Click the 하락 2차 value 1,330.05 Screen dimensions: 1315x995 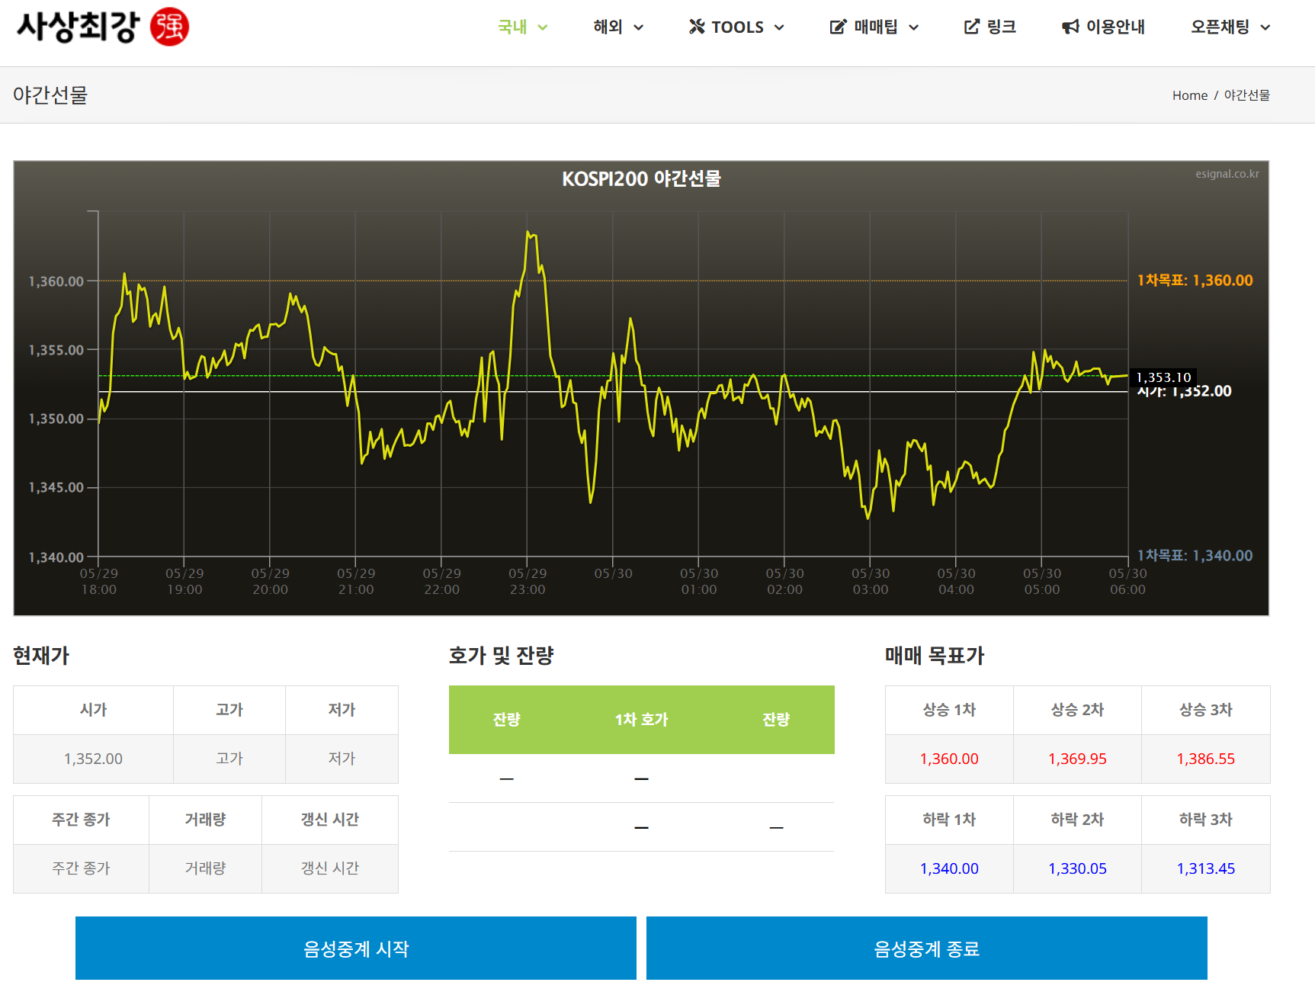[x=1077, y=868]
